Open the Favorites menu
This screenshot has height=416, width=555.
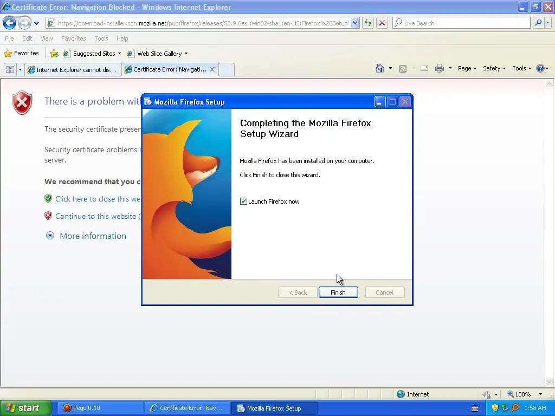pos(73,38)
